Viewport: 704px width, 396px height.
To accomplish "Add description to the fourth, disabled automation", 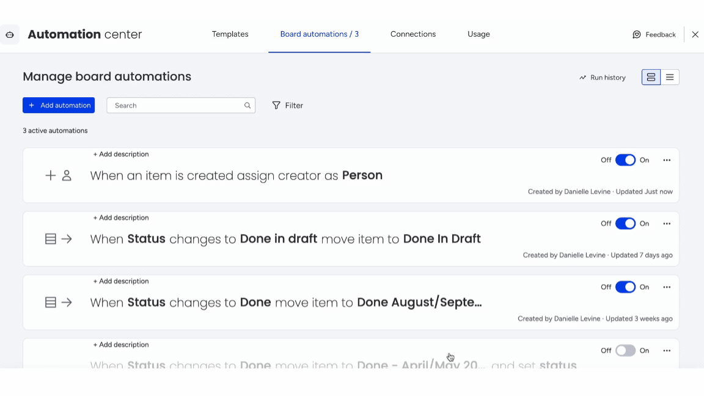I will (121, 345).
